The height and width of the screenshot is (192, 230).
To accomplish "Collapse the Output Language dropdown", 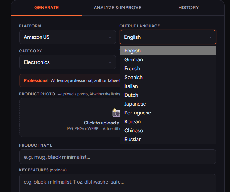I will 168,37.
